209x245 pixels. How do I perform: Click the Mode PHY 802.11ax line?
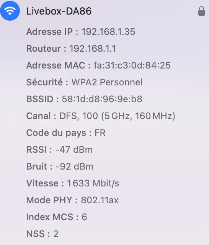click(72, 200)
